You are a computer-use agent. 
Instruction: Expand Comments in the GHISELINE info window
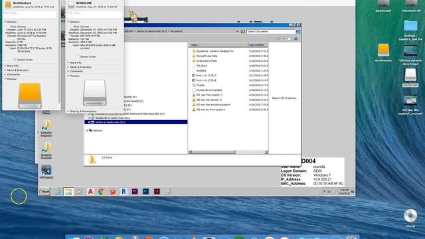pos(68,71)
